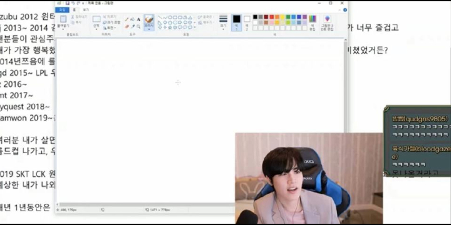Switch to the View tab
This screenshot has width=451, height=225.
pyautogui.click(x=85, y=10)
